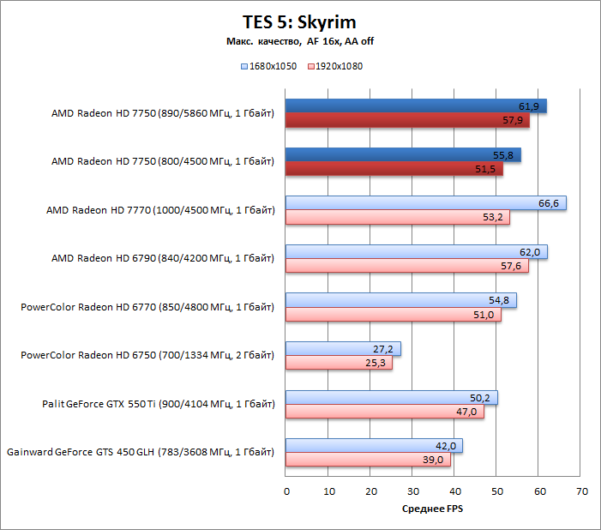Viewport: 601px width, 530px height.
Task: Select the Palit GeForce GTX 550 Ti label
Action: click(x=159, y=403)
